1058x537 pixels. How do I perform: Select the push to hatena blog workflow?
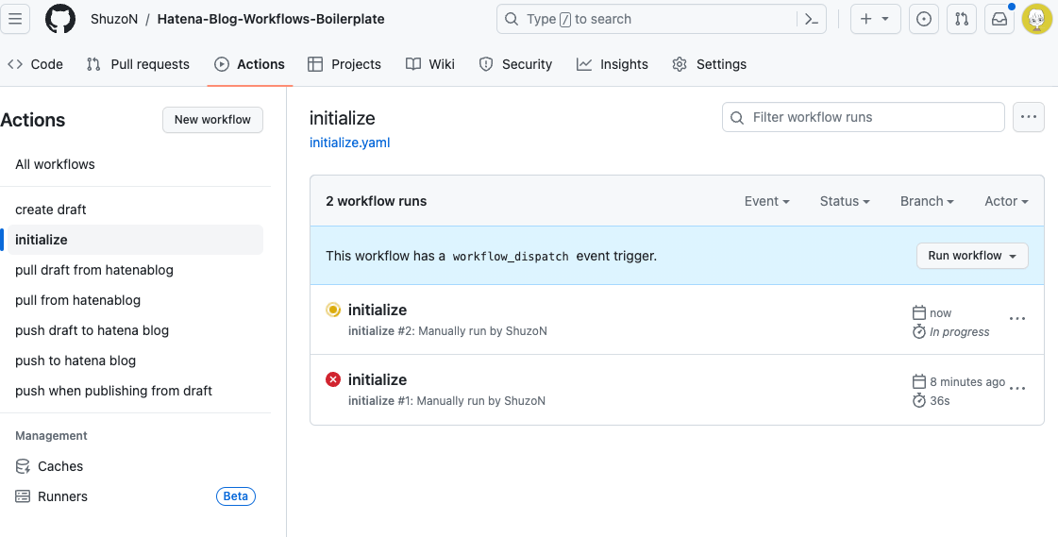(x=76, y=361)
